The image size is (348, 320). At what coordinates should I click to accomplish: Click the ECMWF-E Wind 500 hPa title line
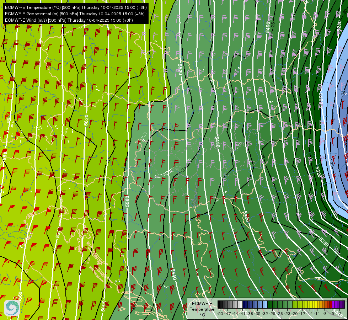[69, 20]
